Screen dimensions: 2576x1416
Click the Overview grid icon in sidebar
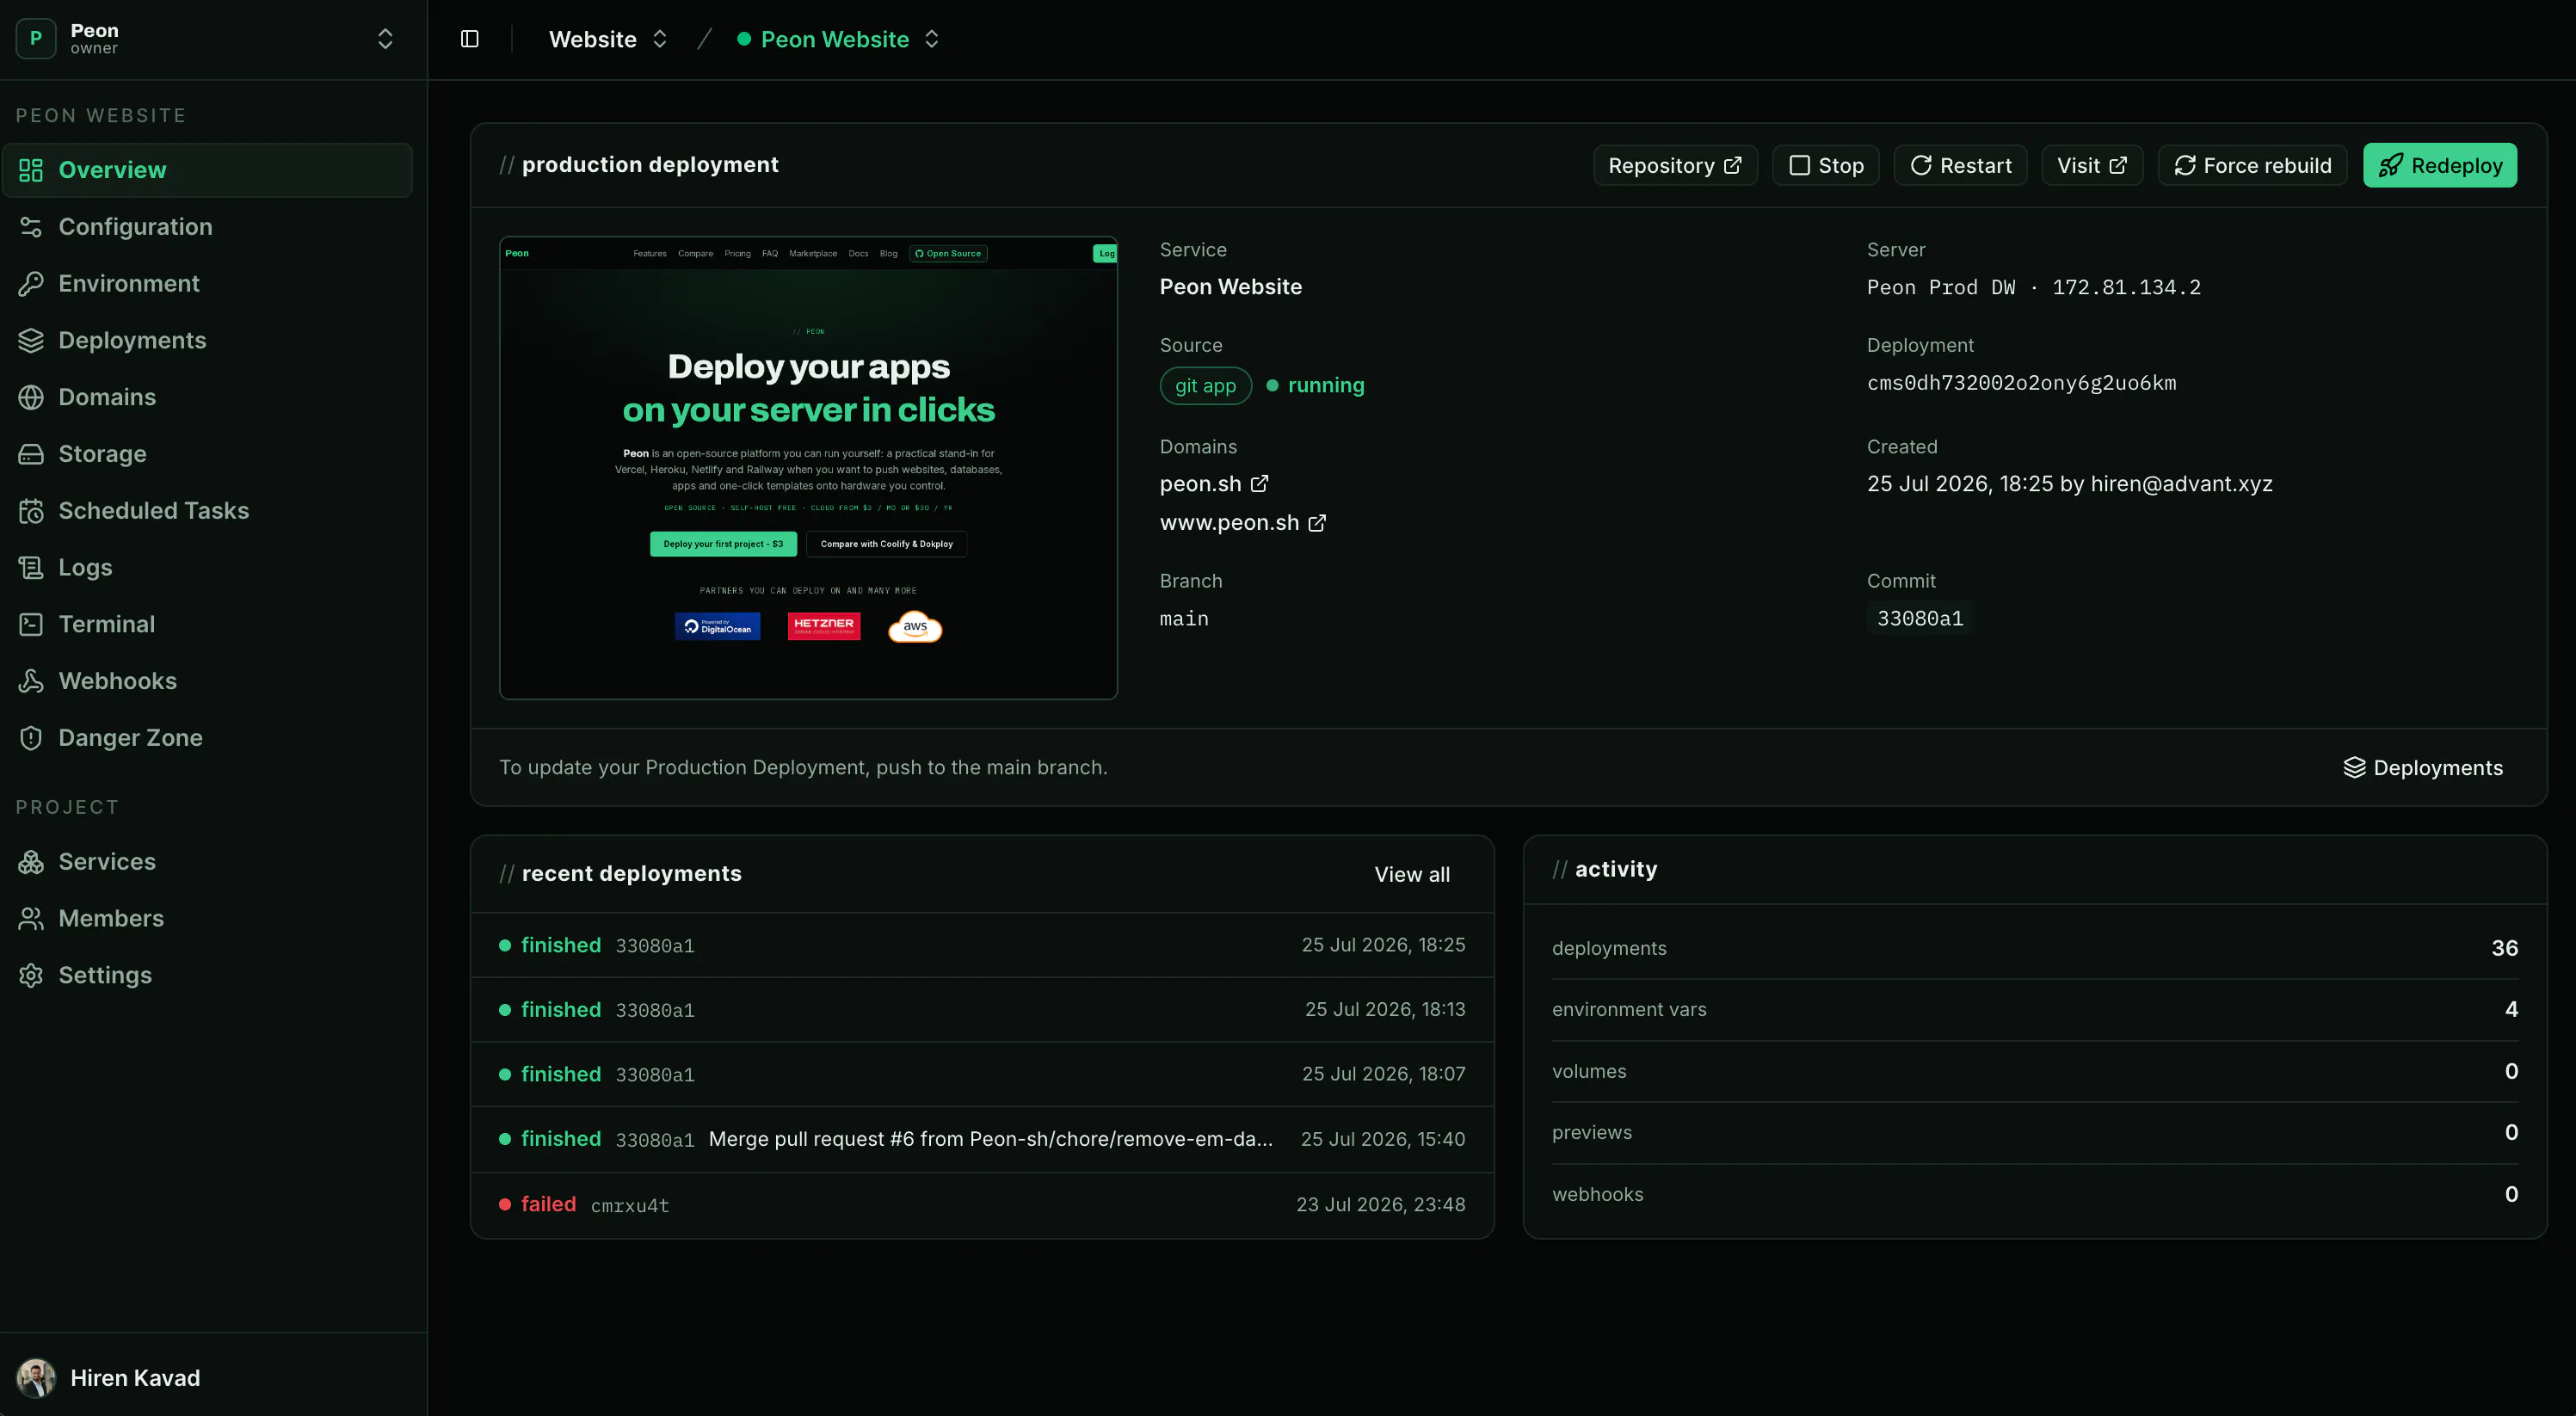(31, 170)
